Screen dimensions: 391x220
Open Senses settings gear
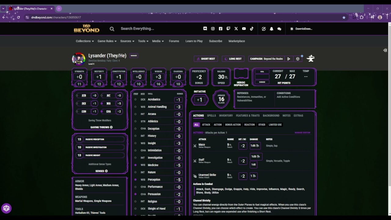pos(106,171)
